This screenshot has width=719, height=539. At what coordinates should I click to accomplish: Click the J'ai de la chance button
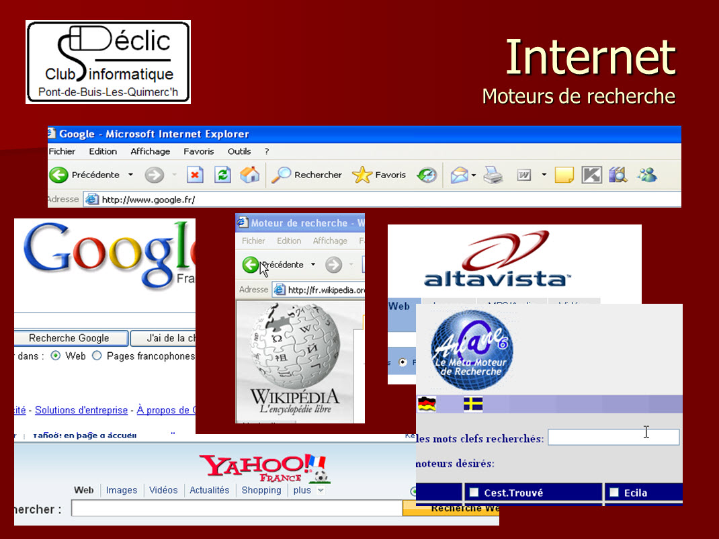click(x=163, y=338)
